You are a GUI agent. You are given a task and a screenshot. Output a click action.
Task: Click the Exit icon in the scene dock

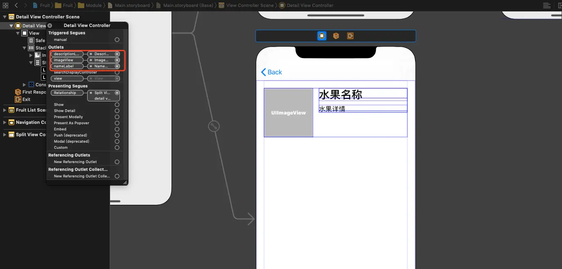pyautogui.click(x=17, y=99)
